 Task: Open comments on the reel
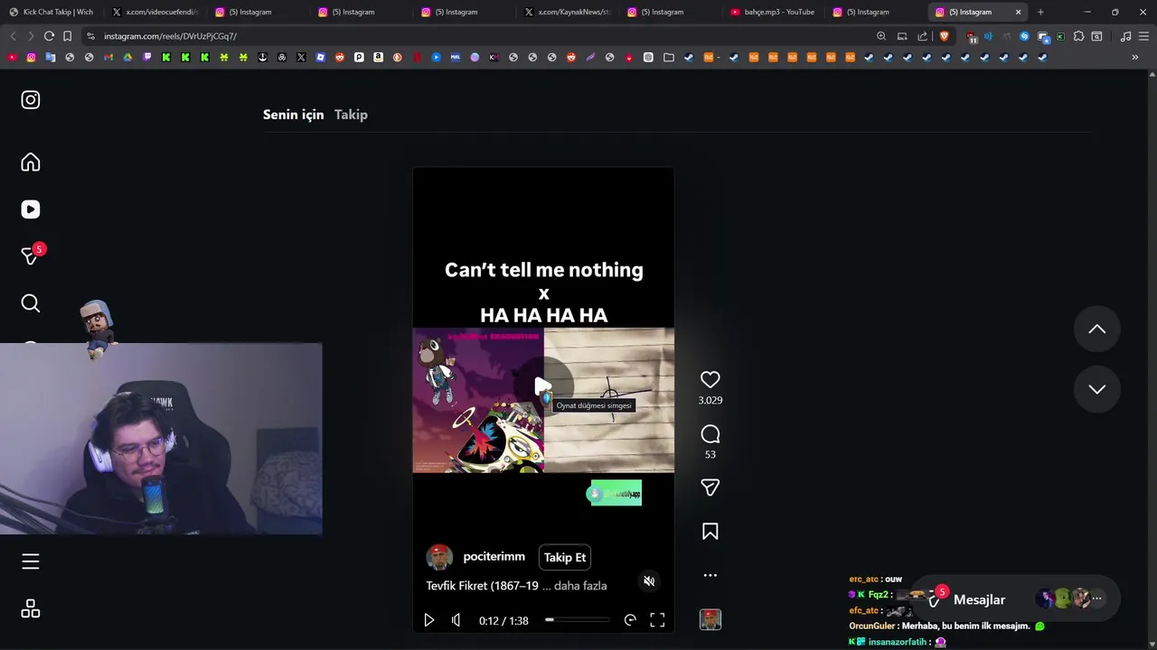(x=710, y=434)
